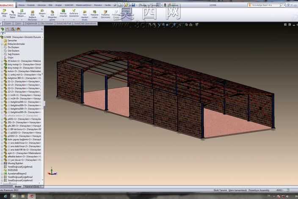Click the Open file icon in title bar
Screen dimensions: 298x199
[x=126, y=5]
